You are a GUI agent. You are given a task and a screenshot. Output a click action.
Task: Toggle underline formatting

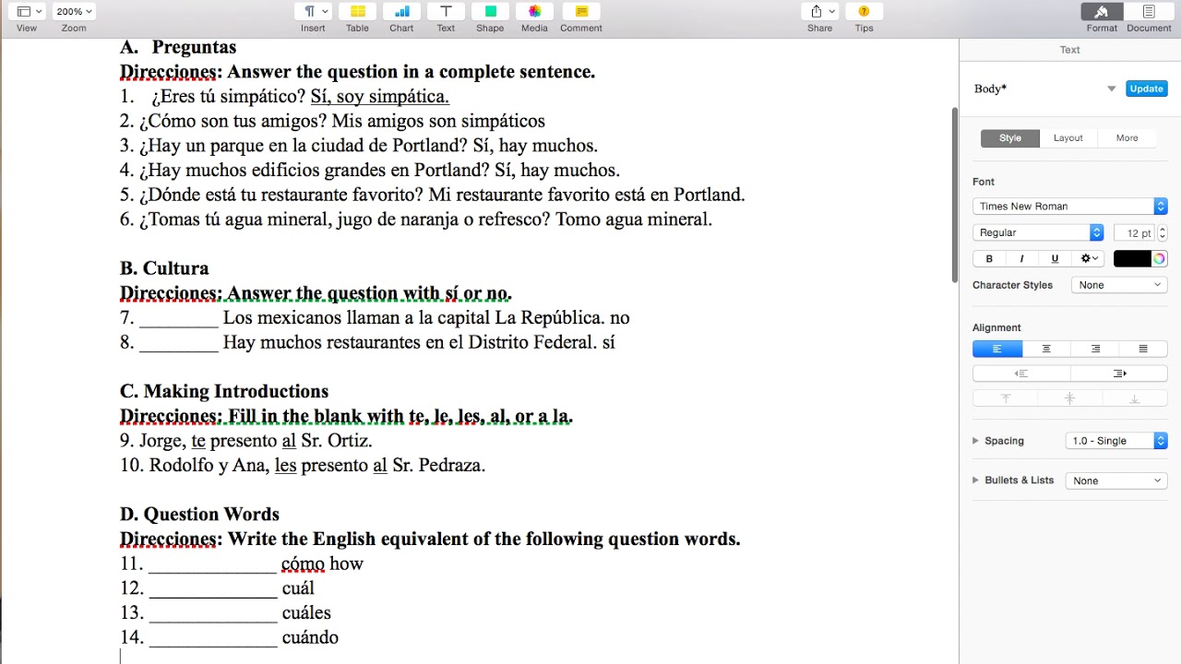[x=1055, y=259]
